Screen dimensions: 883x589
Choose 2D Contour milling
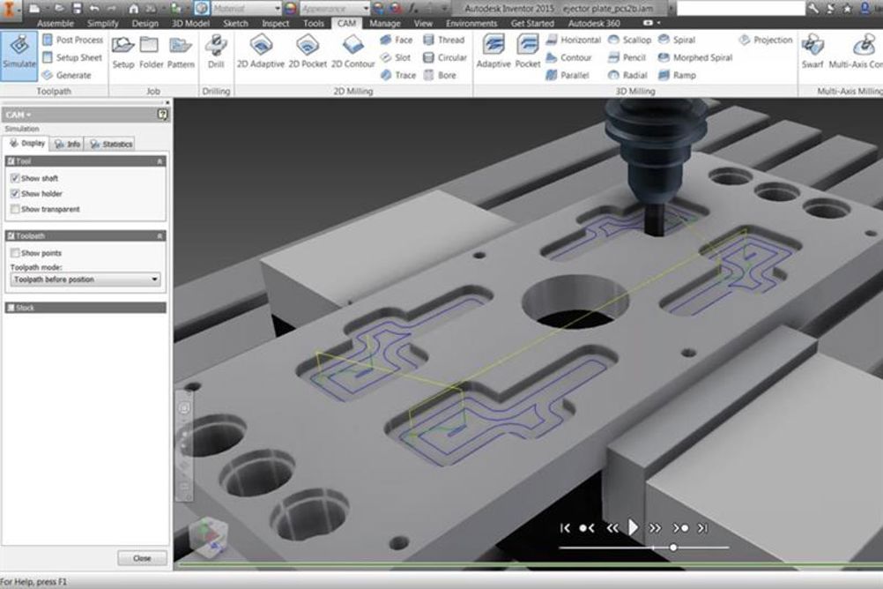point(352,52)
